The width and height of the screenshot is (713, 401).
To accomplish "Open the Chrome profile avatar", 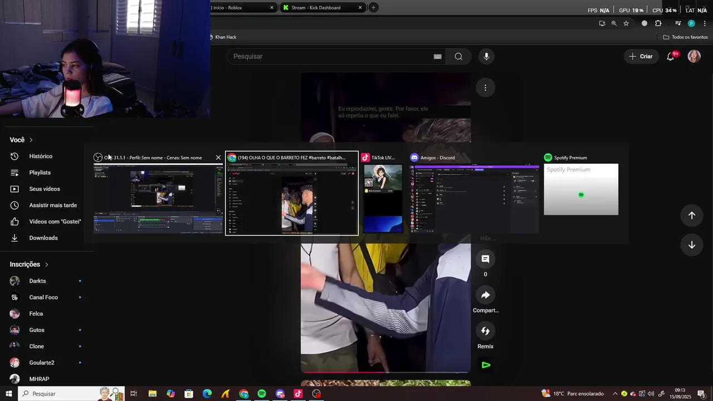I will (x=691, y=23).
